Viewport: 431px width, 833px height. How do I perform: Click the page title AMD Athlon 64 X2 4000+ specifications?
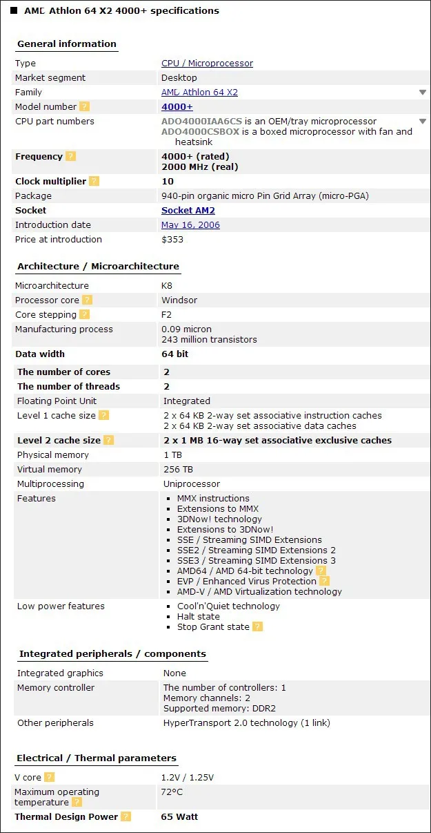pyautogui.click(x=121, y=10)
